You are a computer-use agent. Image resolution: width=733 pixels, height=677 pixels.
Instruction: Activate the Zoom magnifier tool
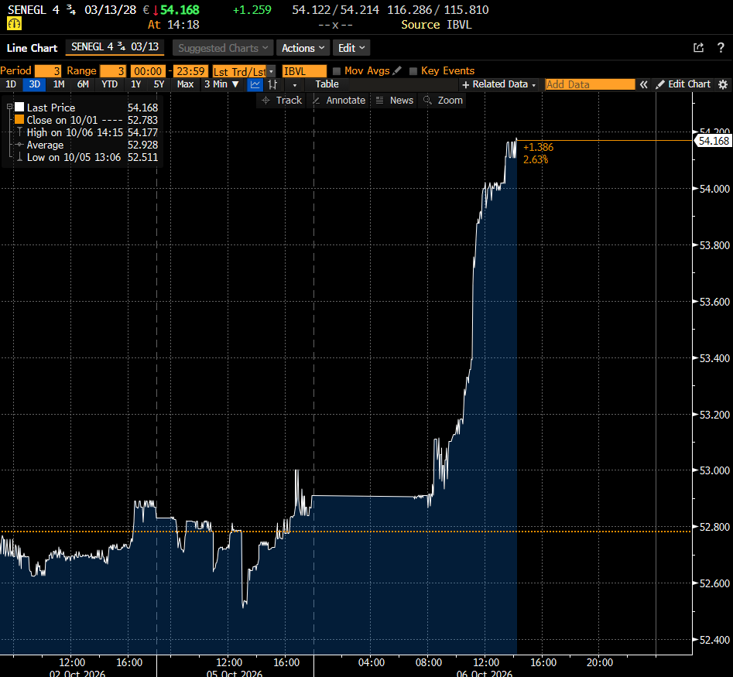[x=443, y=101]
